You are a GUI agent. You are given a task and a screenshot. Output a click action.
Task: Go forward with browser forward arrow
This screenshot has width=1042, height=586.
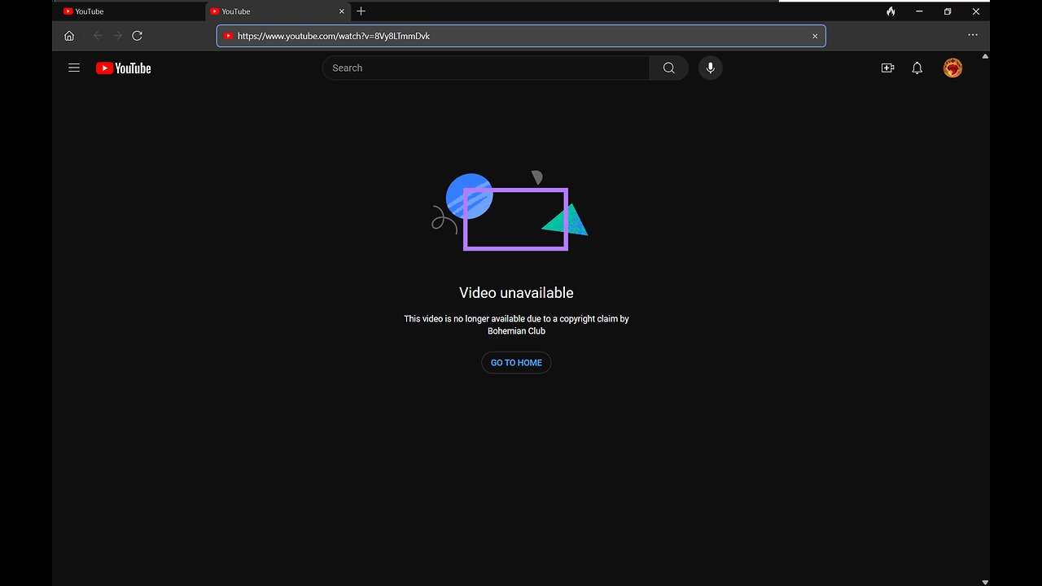click(x=117, y=36)
